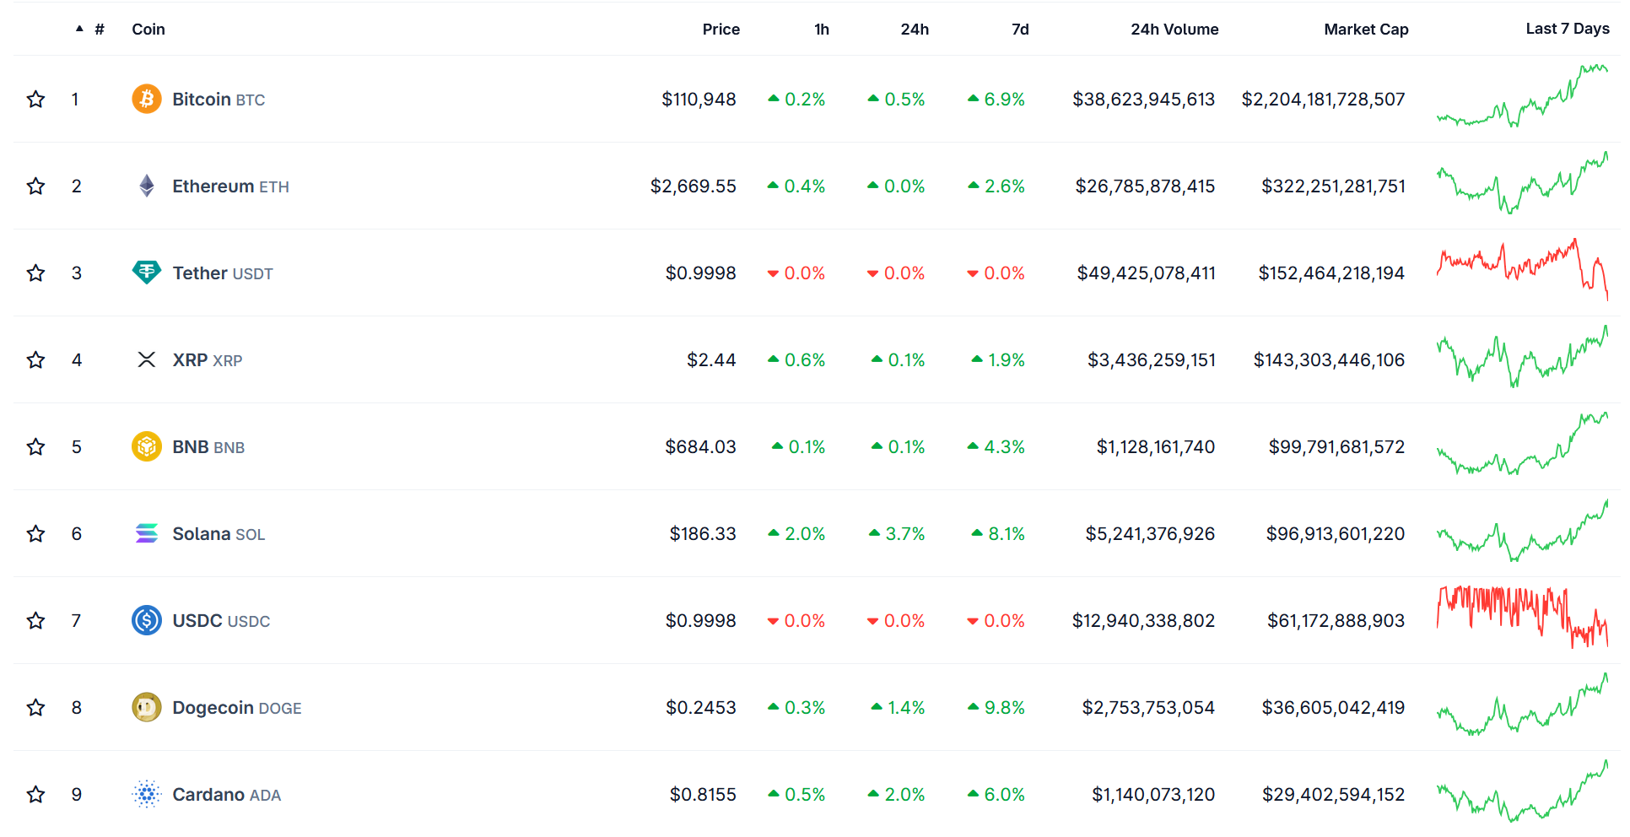Click the XRP logo icon

147,359
